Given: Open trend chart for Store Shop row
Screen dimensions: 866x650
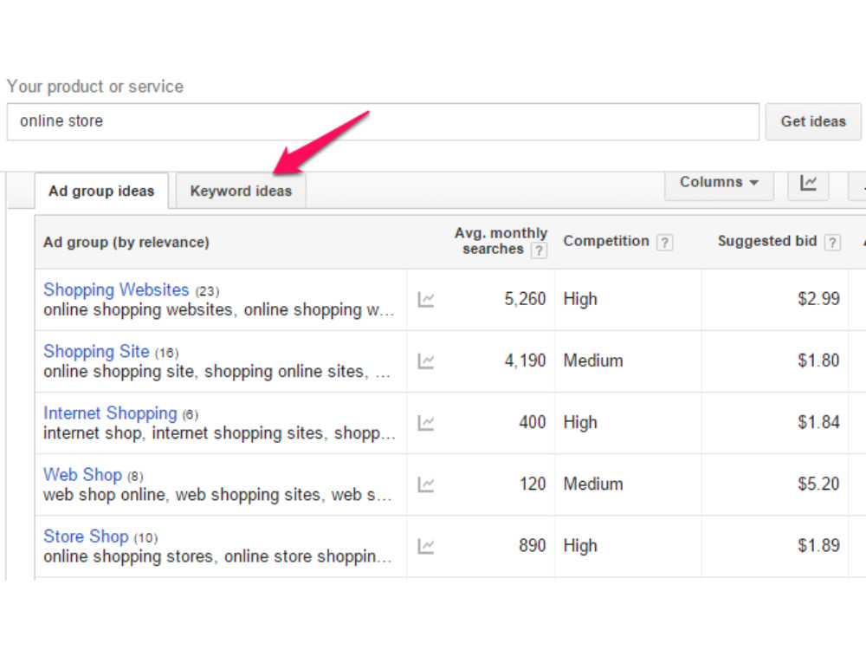Looking at the screenshot, I should coord(426,546).
